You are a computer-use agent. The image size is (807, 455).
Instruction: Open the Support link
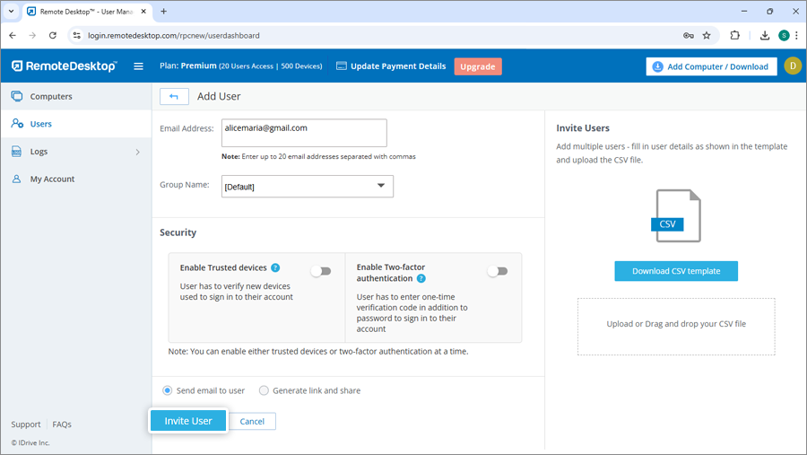(26, 424)
